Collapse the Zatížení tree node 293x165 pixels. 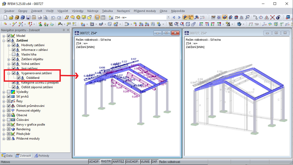(x=4, y=40)
